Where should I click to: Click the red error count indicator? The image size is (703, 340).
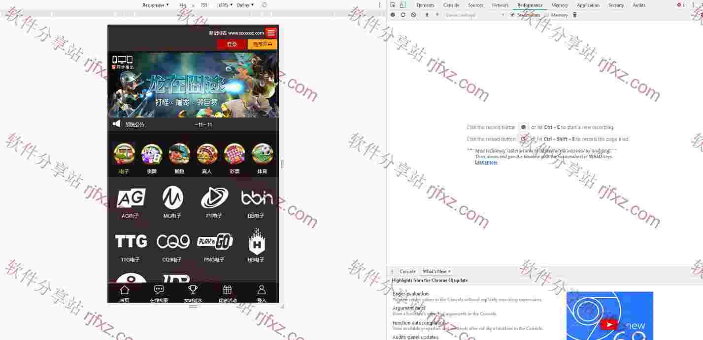(x=681, y=5)
